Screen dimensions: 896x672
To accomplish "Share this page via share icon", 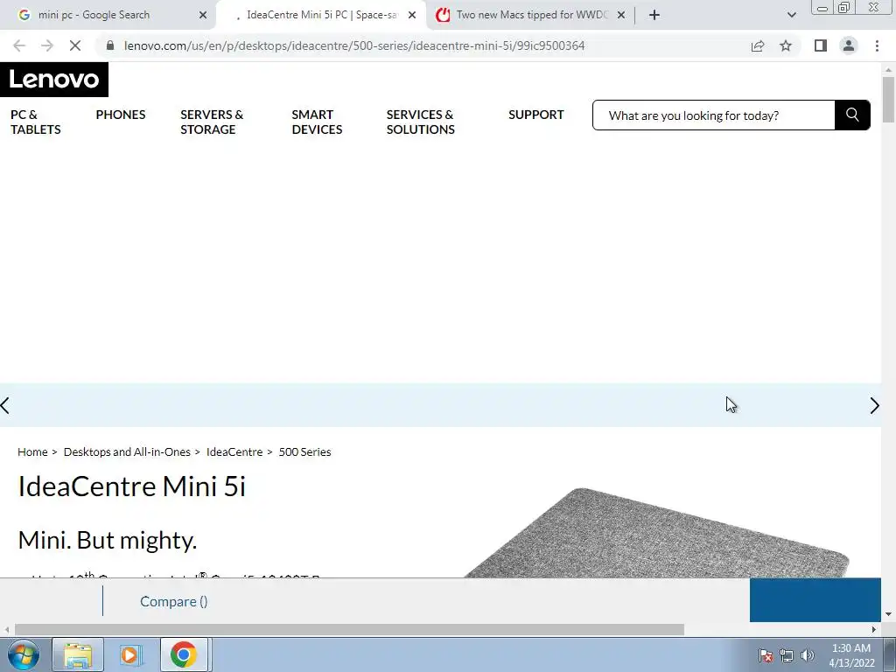I will point(758,45).
